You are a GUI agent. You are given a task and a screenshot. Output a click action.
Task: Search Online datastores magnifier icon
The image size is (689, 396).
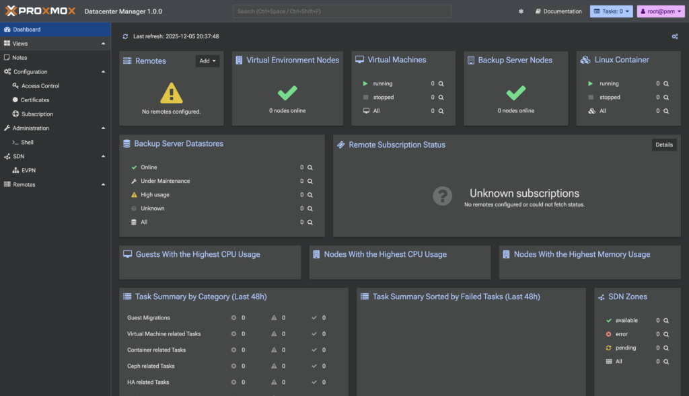coord(310,167)
